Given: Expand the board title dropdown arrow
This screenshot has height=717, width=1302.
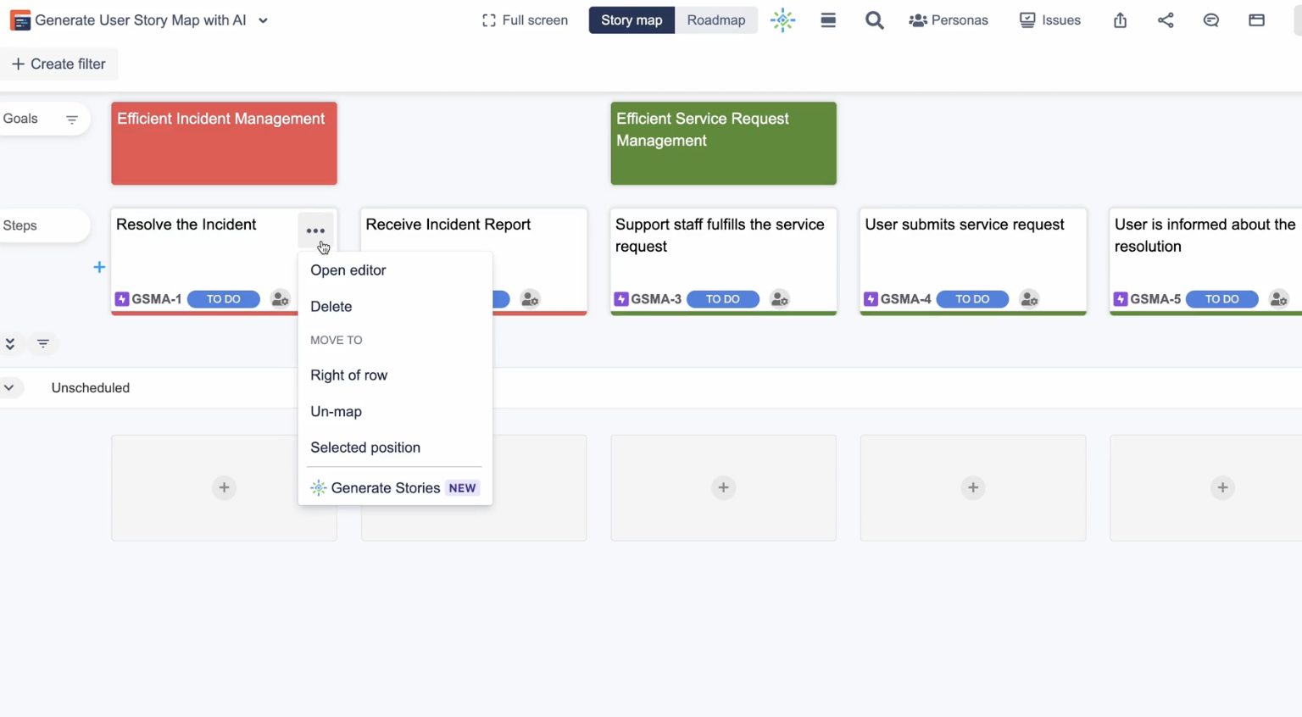Looking at the screenshot, I should 264,20.
